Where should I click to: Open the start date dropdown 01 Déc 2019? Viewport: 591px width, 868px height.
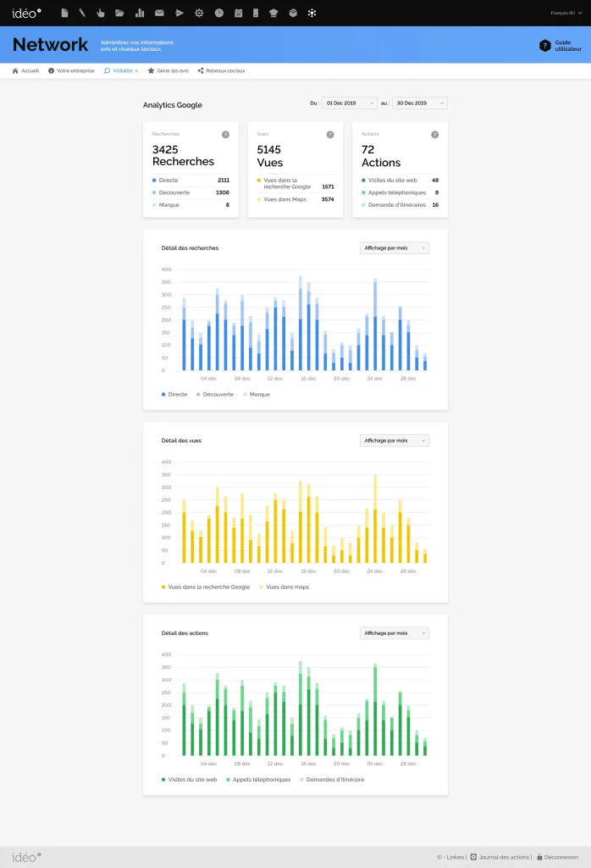click(x=349, y=103)
